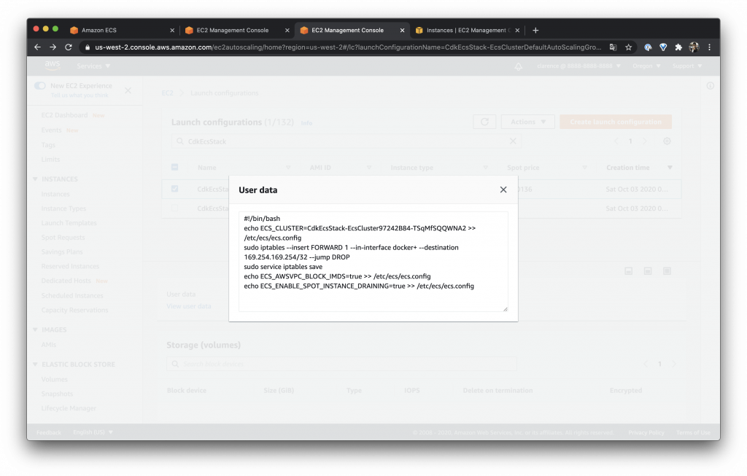
Task: Click the browser forward arrow
Action: [x=53, y=47]
